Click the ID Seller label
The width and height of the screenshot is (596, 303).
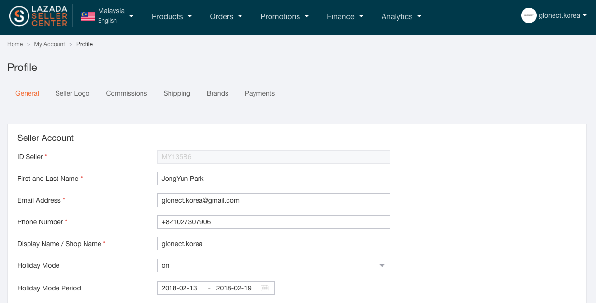click(x=30, y=157)
